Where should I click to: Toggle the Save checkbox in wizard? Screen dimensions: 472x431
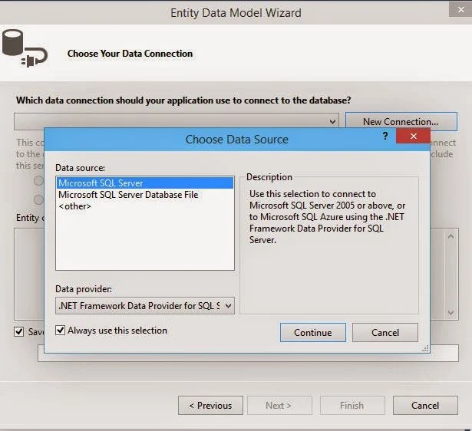[19, 332]
